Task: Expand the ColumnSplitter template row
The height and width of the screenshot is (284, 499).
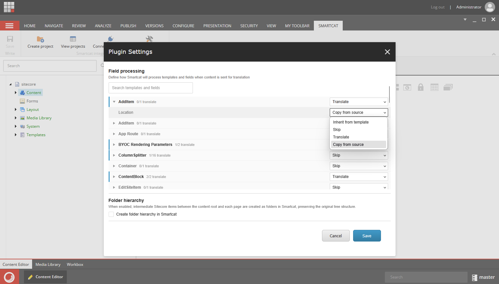Action: pos(114,155)
